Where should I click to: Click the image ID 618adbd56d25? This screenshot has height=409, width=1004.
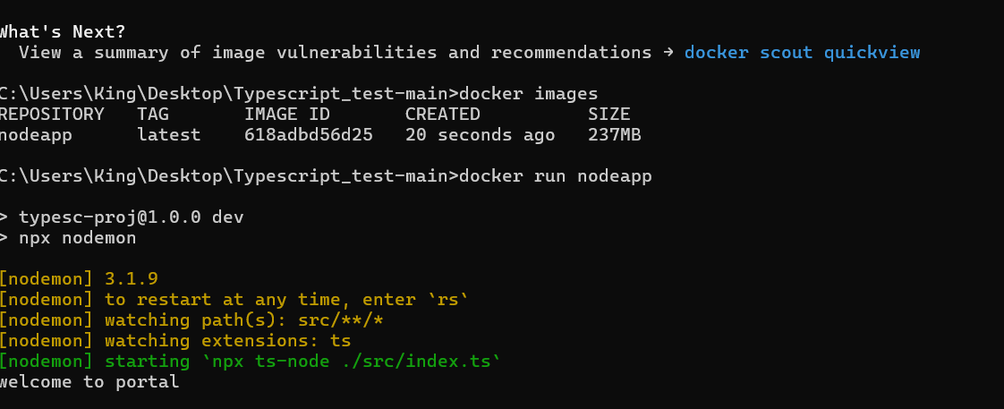click(309, 135)
